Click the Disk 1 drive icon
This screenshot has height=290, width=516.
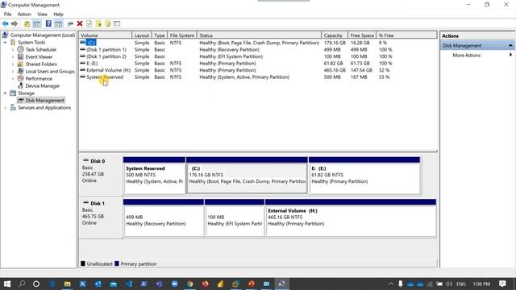coord(86,202)
